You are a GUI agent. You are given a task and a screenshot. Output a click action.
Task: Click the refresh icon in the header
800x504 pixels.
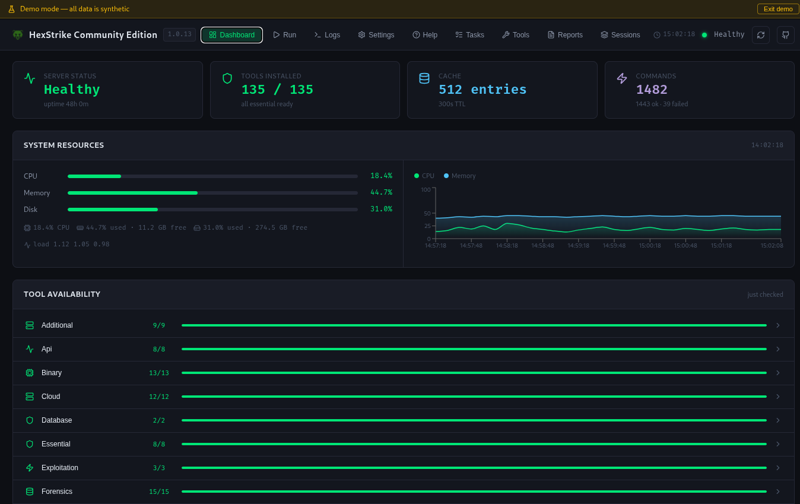pos(761,35)
